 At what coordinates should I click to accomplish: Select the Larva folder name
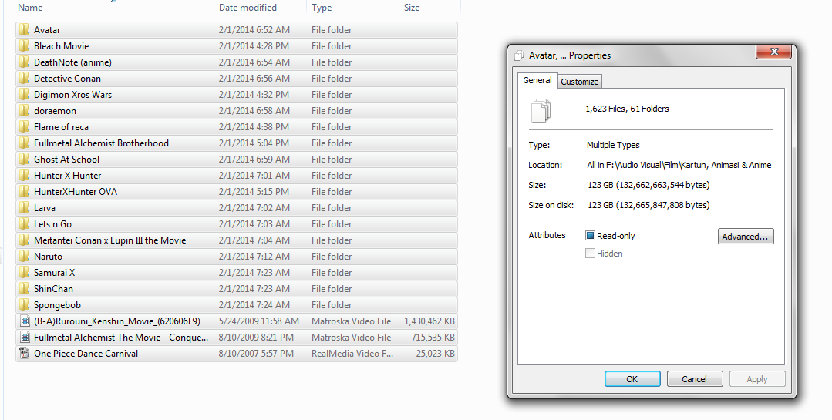pos(45,208)
